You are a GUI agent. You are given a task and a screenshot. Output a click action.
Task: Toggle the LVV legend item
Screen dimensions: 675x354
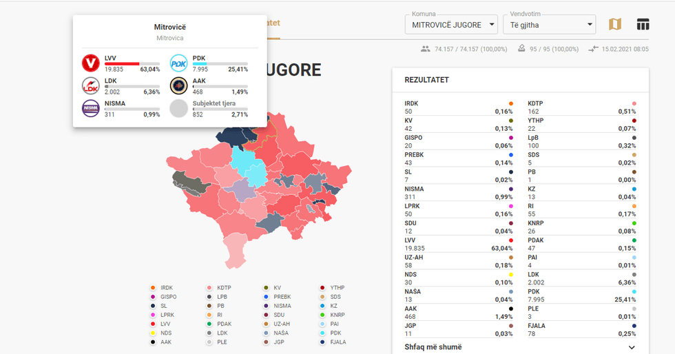coord(165,324)
